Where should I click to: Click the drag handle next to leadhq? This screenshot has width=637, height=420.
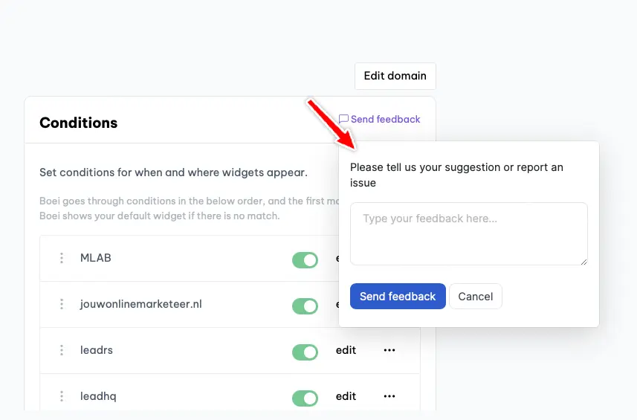point(62,397)
